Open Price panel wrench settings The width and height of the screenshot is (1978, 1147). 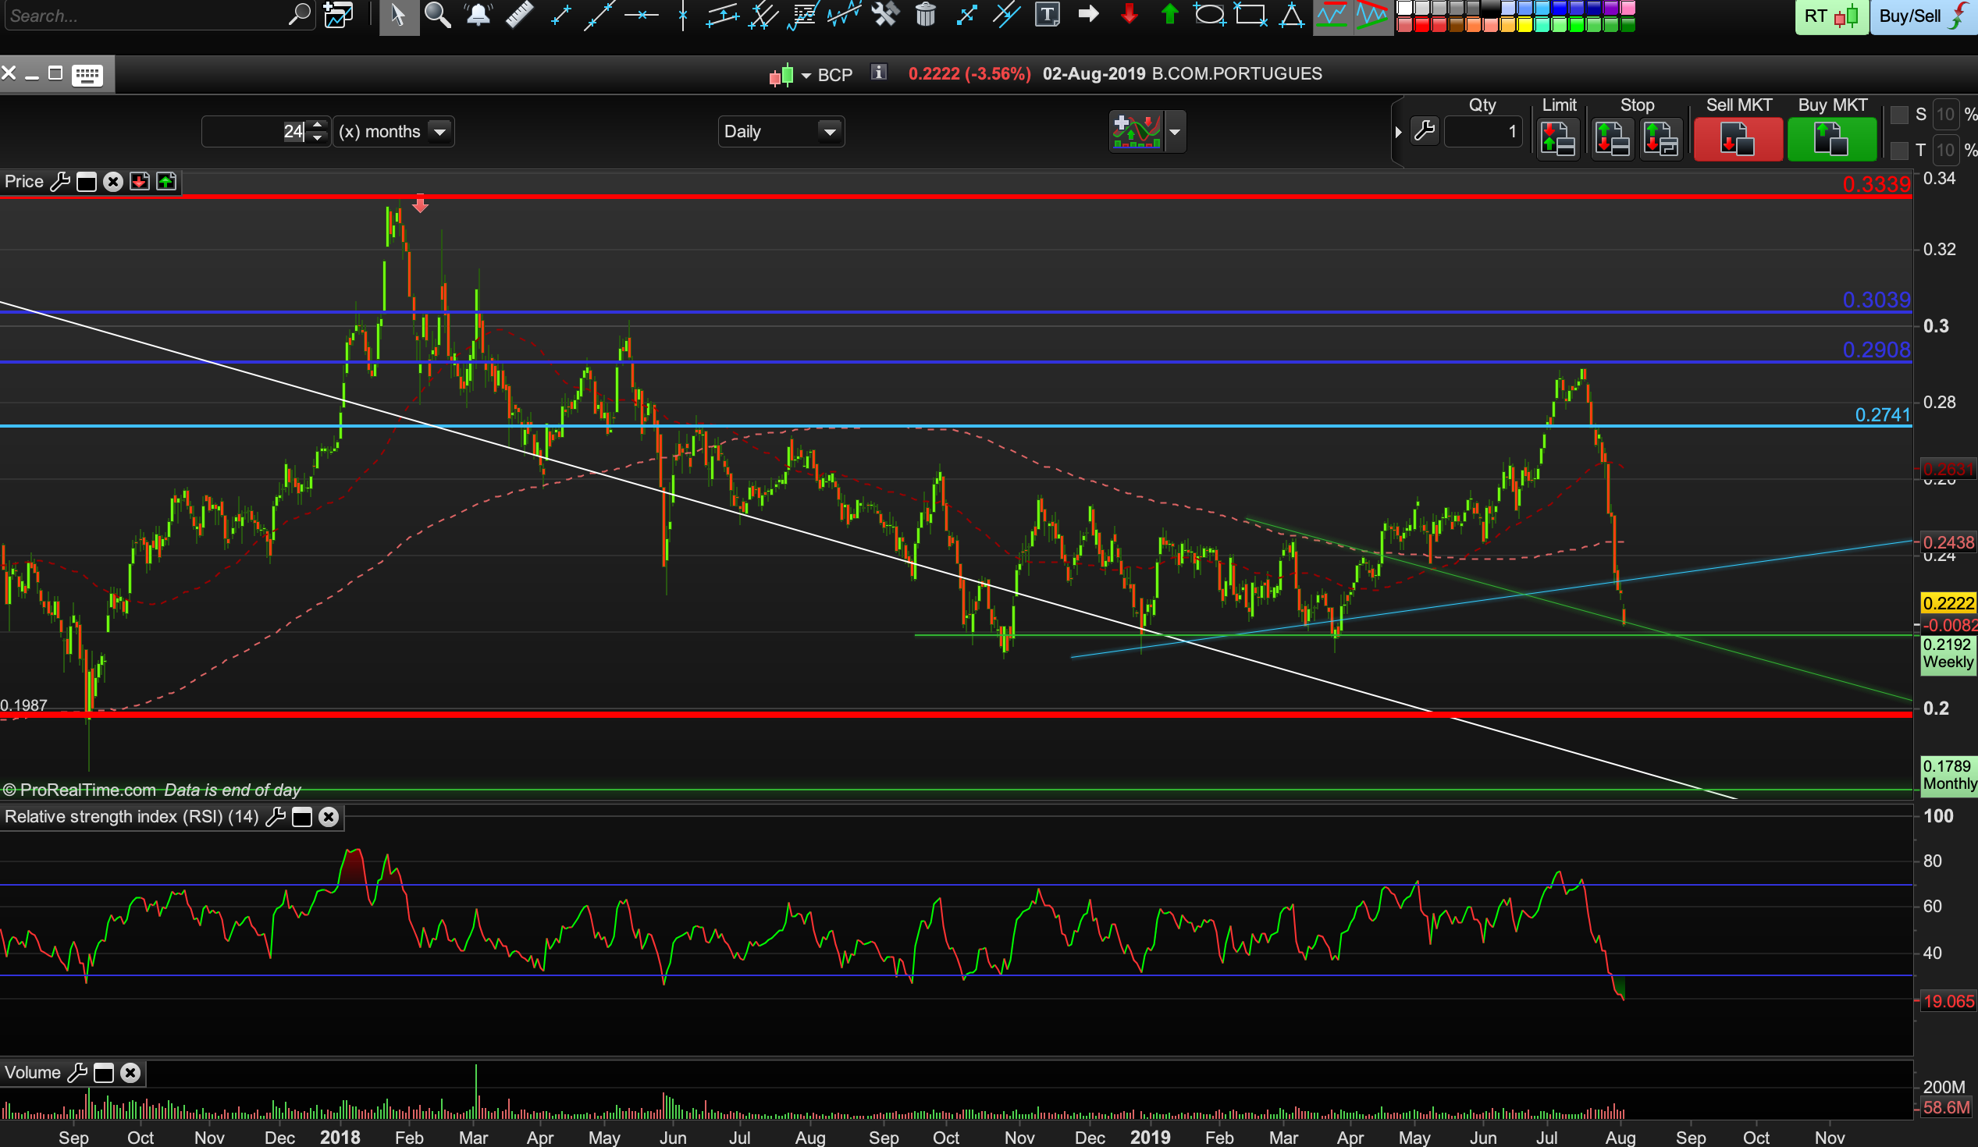pyautogui.click(x=59, y=182)
